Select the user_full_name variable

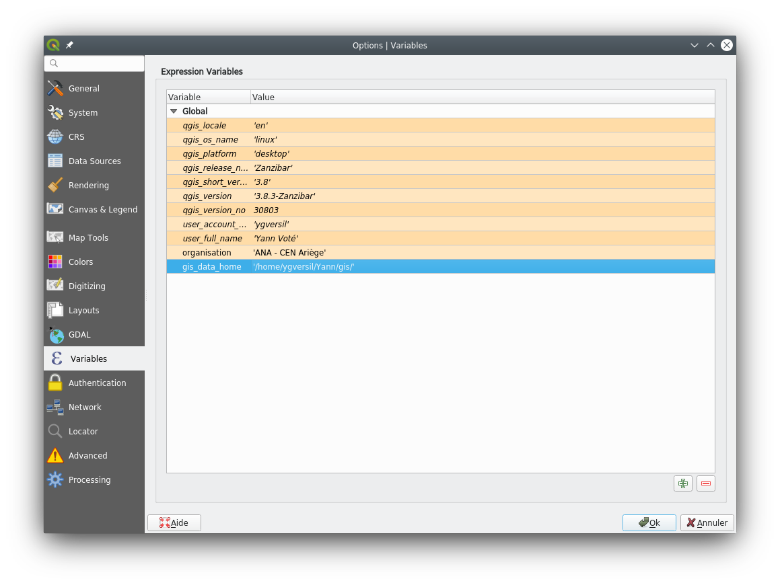[x=213, y=239]
